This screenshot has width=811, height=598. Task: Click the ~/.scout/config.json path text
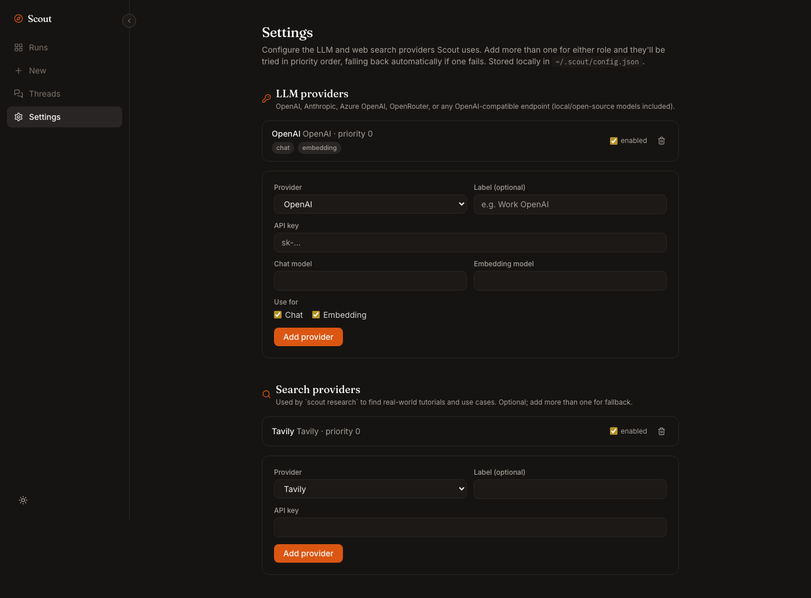pos(597,62)
